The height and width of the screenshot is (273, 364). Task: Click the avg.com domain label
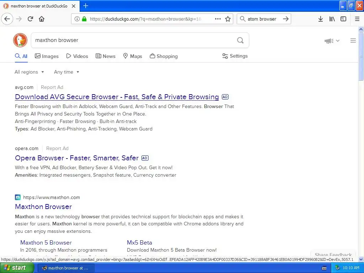coord(24,87)
